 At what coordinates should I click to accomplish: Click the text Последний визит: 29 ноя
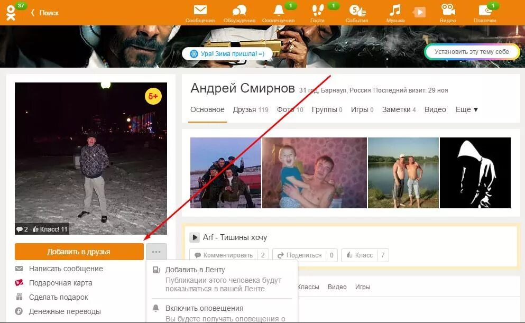[410, 90]
